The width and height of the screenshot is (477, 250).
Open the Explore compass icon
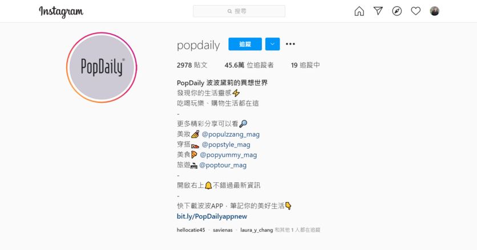(x=397, y=11)
